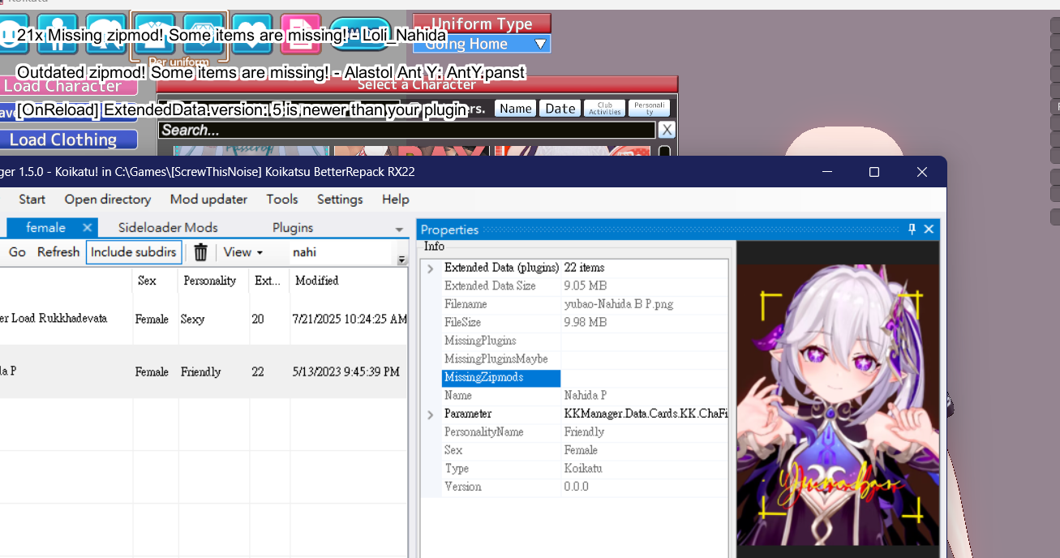Screen dimensions: 1060x558
Task: Expand the Parameter property
Action: [x=431, y=414]
